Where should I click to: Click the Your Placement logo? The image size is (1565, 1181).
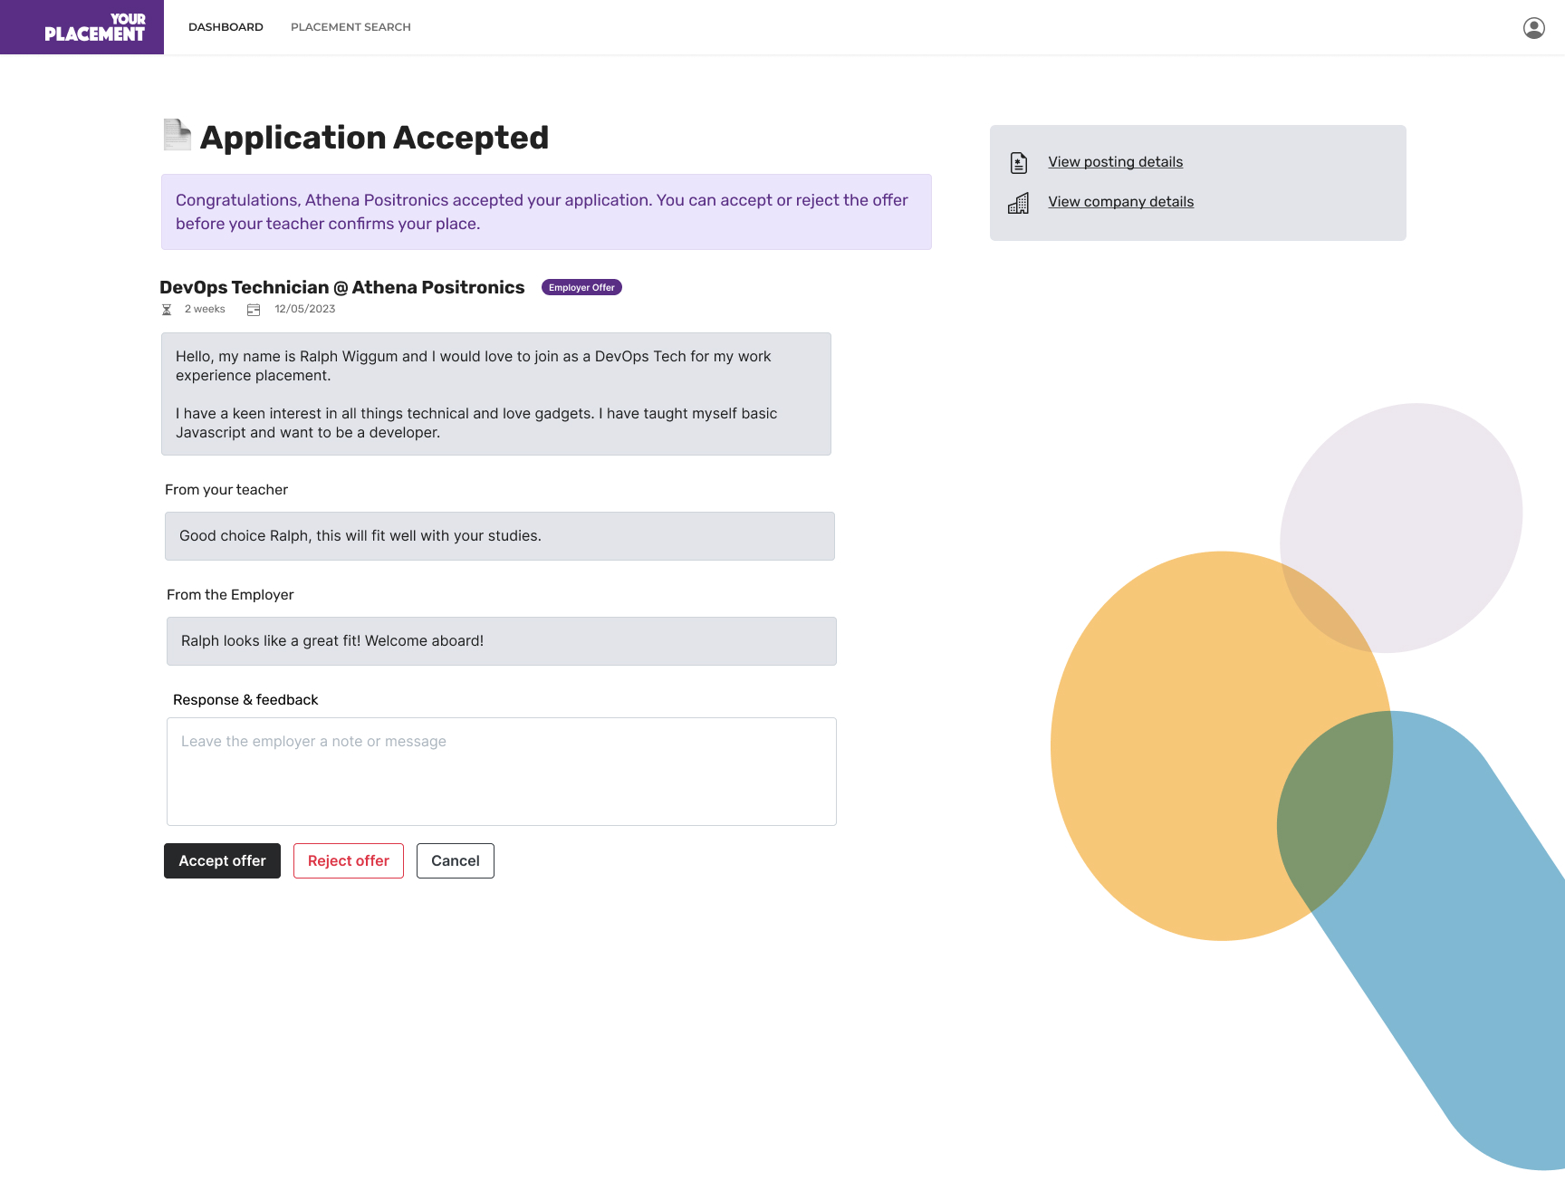[x=82, y=27]
